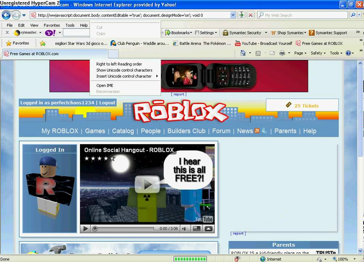This screenshot has height=262, width=364.
Task: Mute the video with speaker icon
Action: [185, 229]
